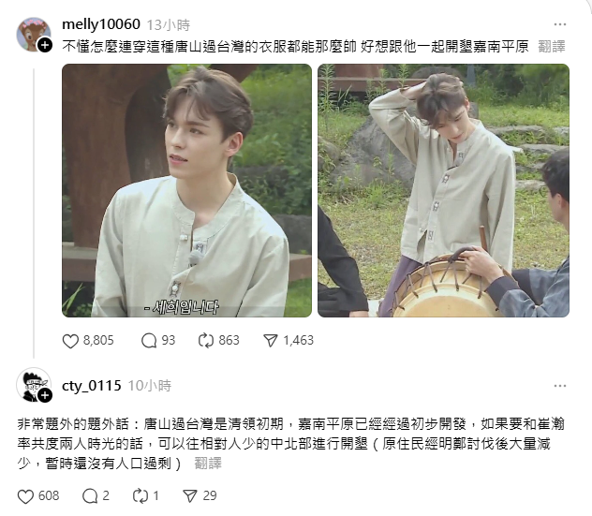This screenshot has height=516, width=592.
Task: Repost melly10060's post
Action: click(x=206, y=341)
